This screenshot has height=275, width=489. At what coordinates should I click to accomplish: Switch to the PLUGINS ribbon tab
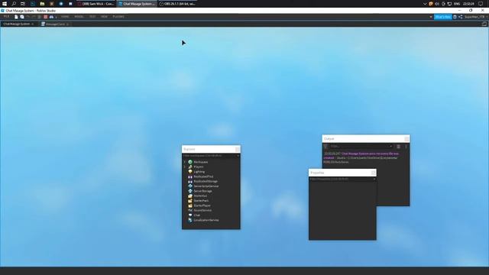(118, 17)
